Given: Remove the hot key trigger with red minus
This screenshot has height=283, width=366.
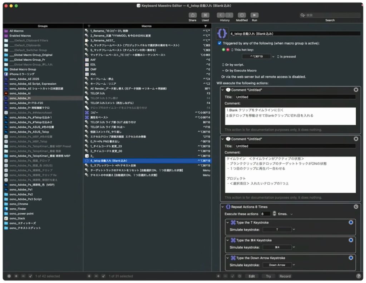Looking at the screenshot, I should point(227,50).
